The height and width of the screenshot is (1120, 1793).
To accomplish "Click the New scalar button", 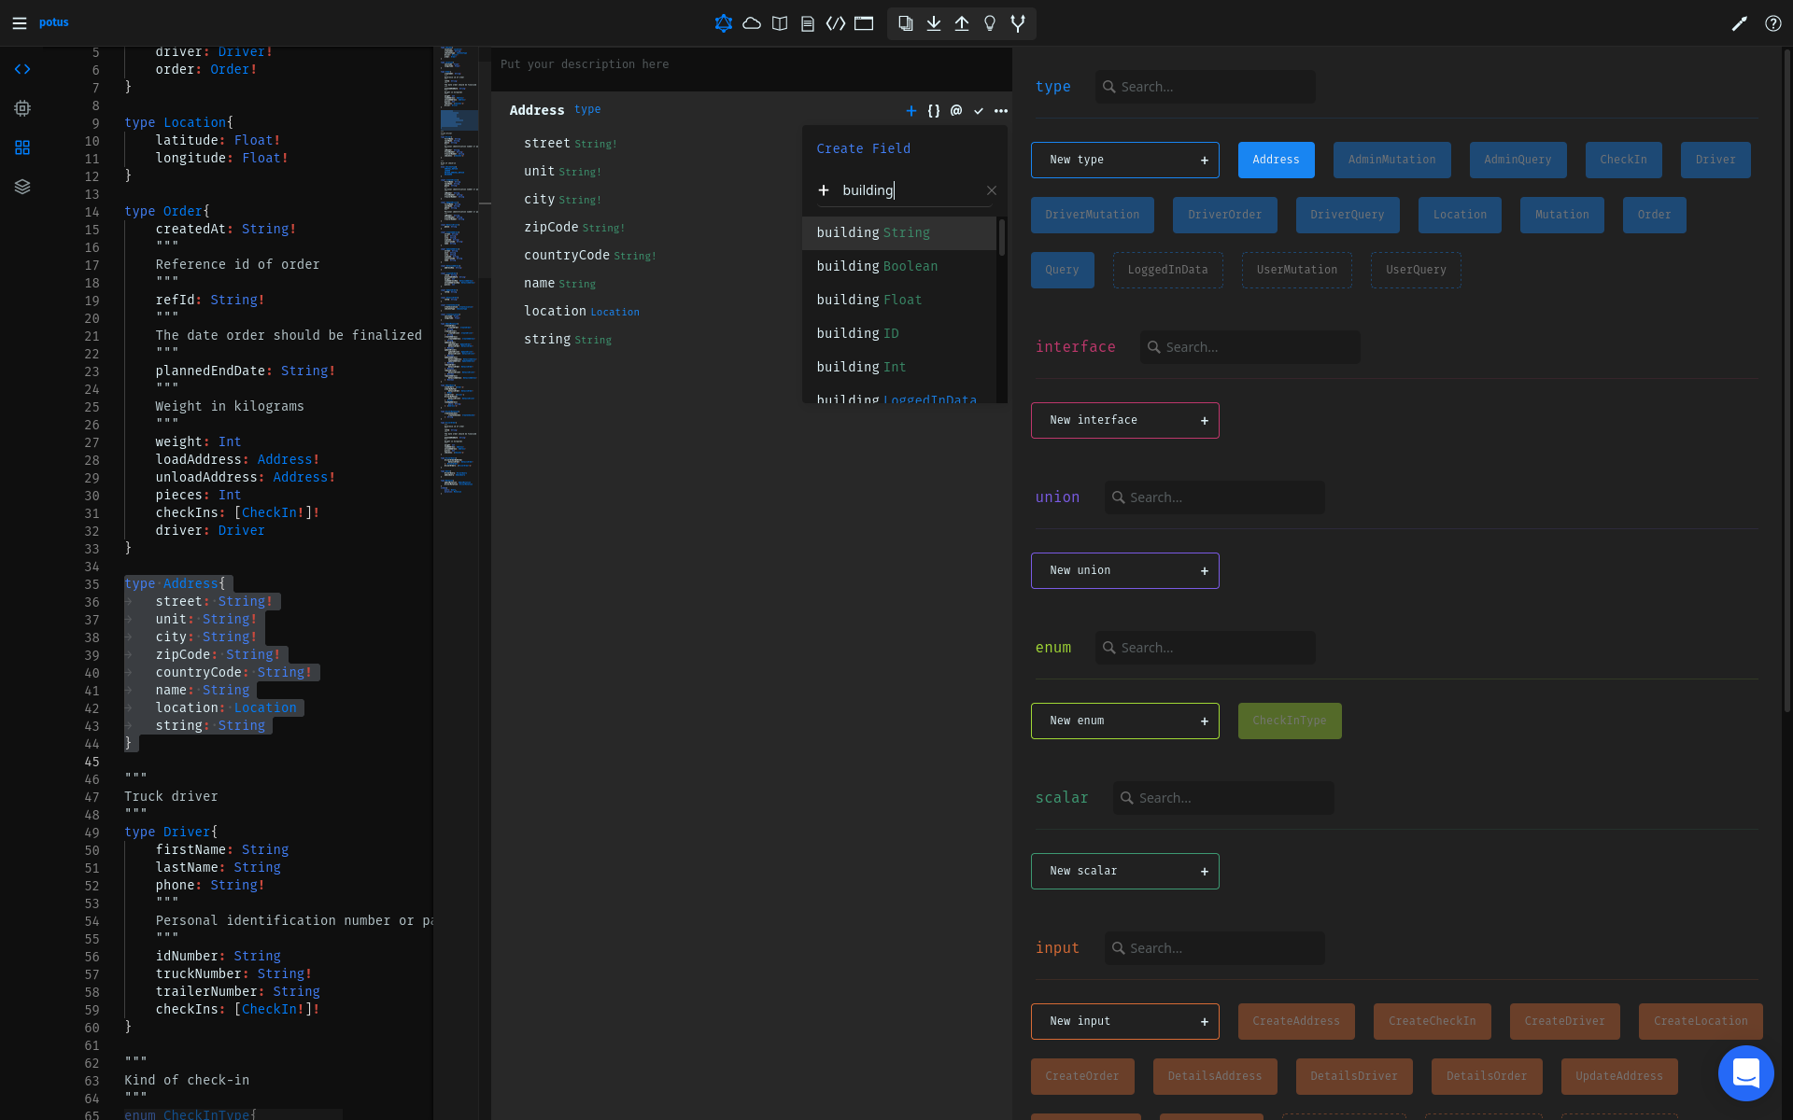I will 1124,871.
